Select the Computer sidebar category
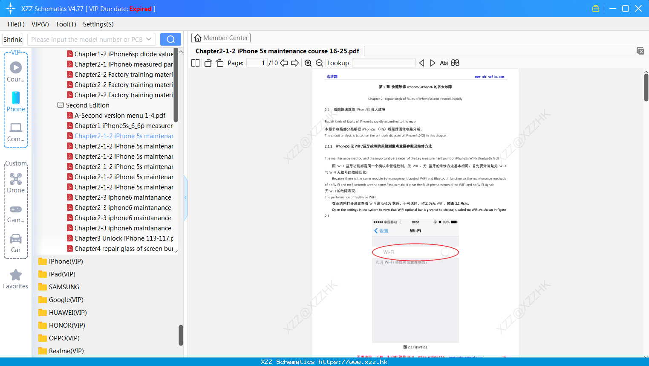649x366 pixels. [x=16, y=132]
